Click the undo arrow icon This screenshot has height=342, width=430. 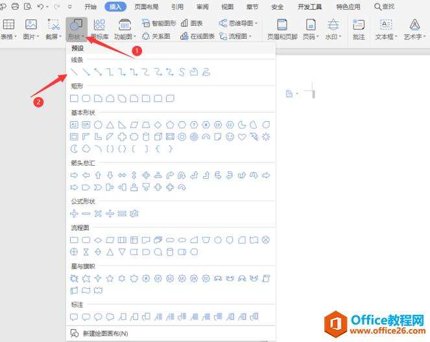tap(41, 6)
